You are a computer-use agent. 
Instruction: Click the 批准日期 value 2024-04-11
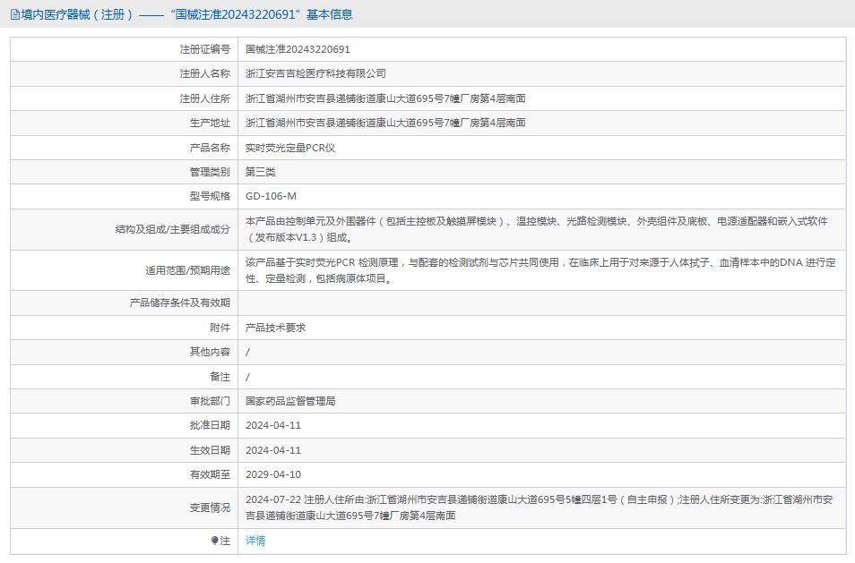point(273,425)
